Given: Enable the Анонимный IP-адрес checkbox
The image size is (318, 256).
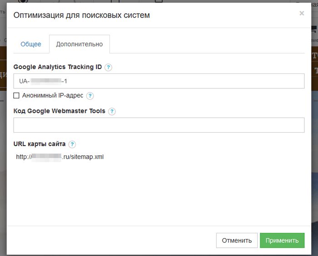Looking at the screenshot, I should pyautogui.click(x=16, y=96).
